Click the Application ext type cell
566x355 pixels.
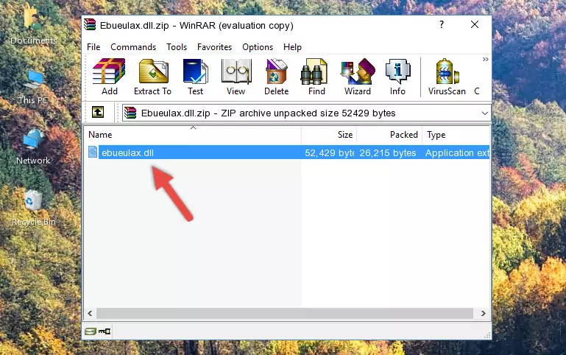[457, 152]
